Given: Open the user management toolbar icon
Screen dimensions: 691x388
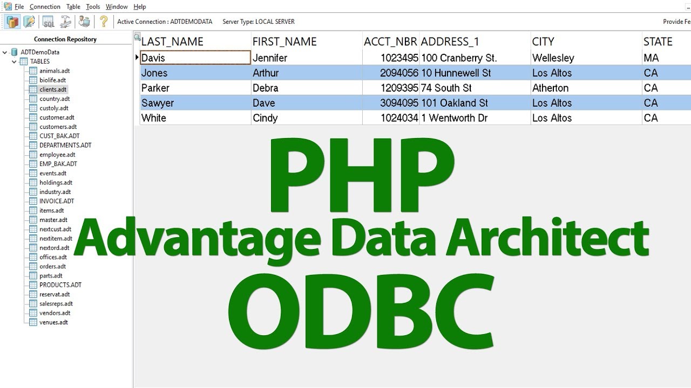Looking at the screenshot, I should tap(84, 22).
